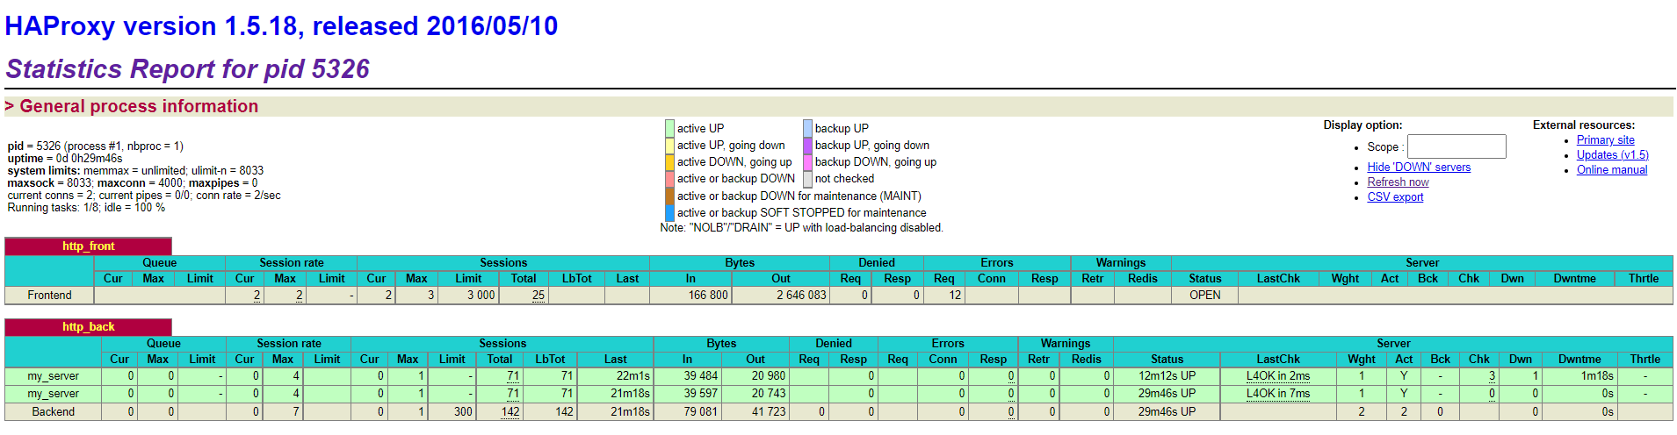Image resolution: width=1677 pixels, height=435 pixels.
Task: Click the http_front proxy title
Action: 88,246
